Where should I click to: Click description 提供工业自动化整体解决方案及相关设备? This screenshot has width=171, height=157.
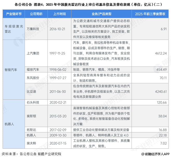(x=101, y=130)
